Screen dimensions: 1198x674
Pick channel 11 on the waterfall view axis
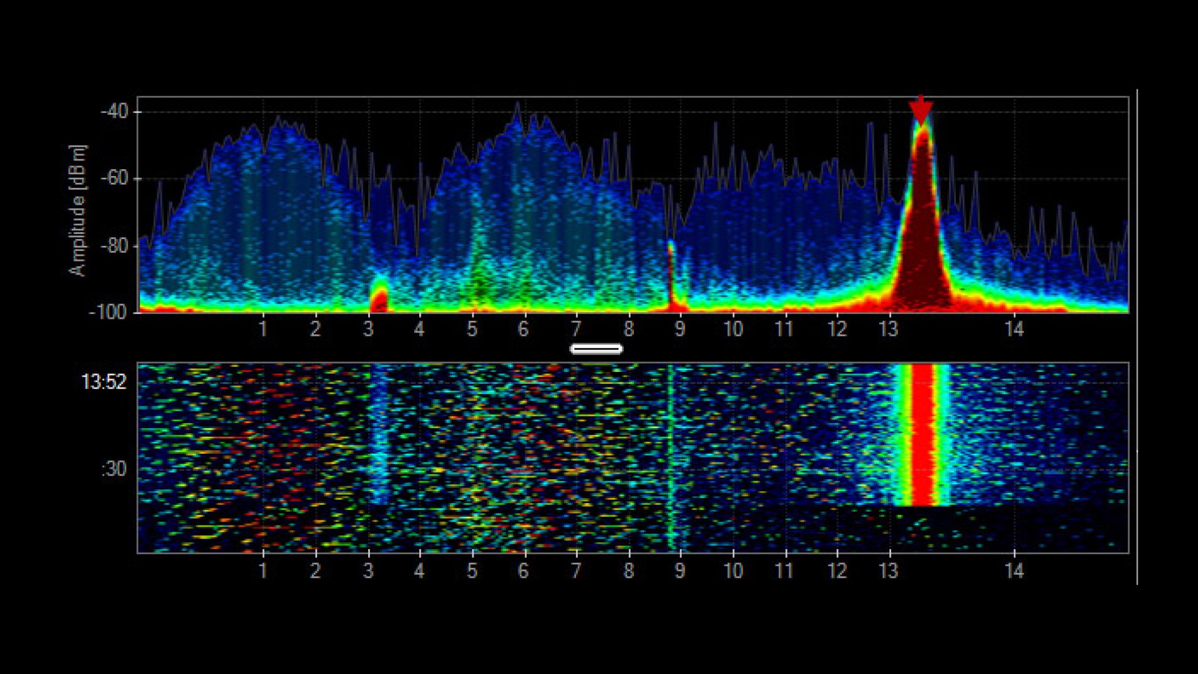(x=784, y=570)
